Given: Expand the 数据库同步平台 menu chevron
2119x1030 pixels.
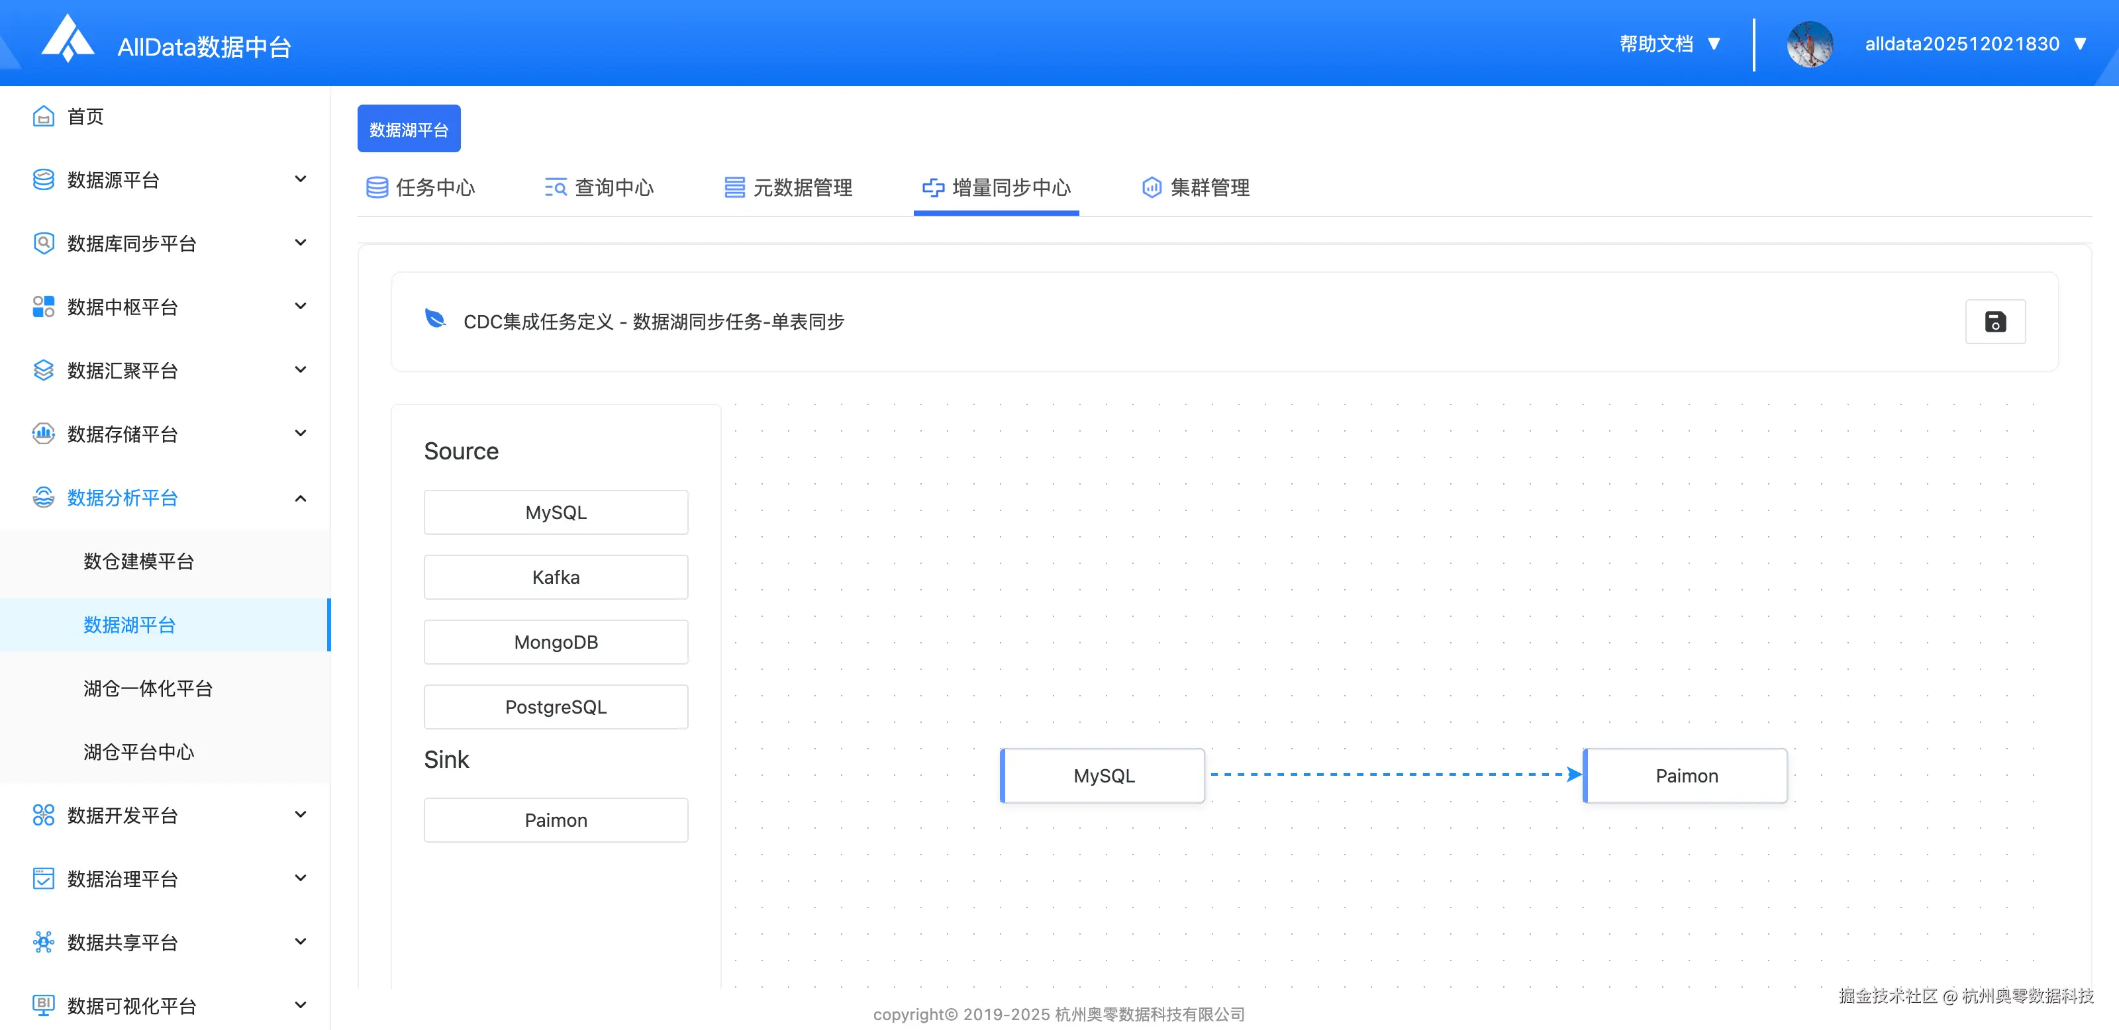Looking at the screenshot, I should click(300, 242).
